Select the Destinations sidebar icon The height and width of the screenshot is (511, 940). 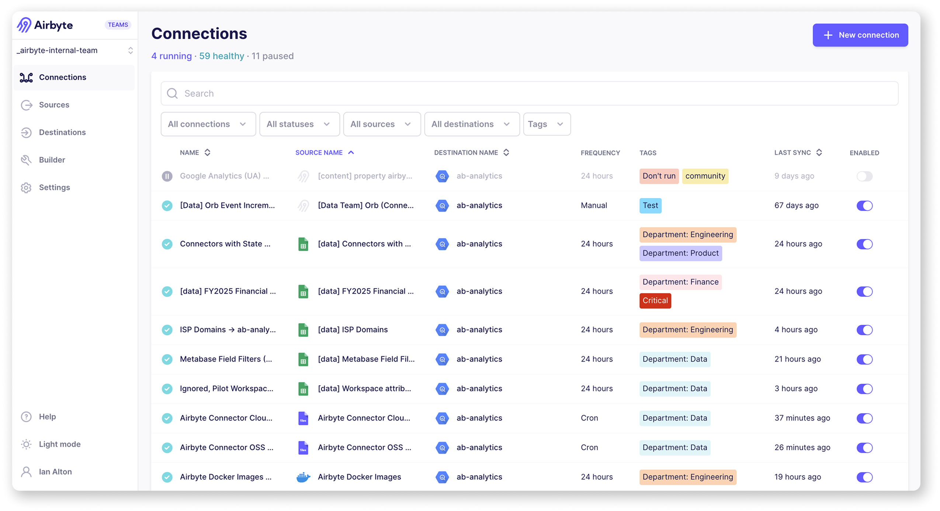(x=26, y=133)
